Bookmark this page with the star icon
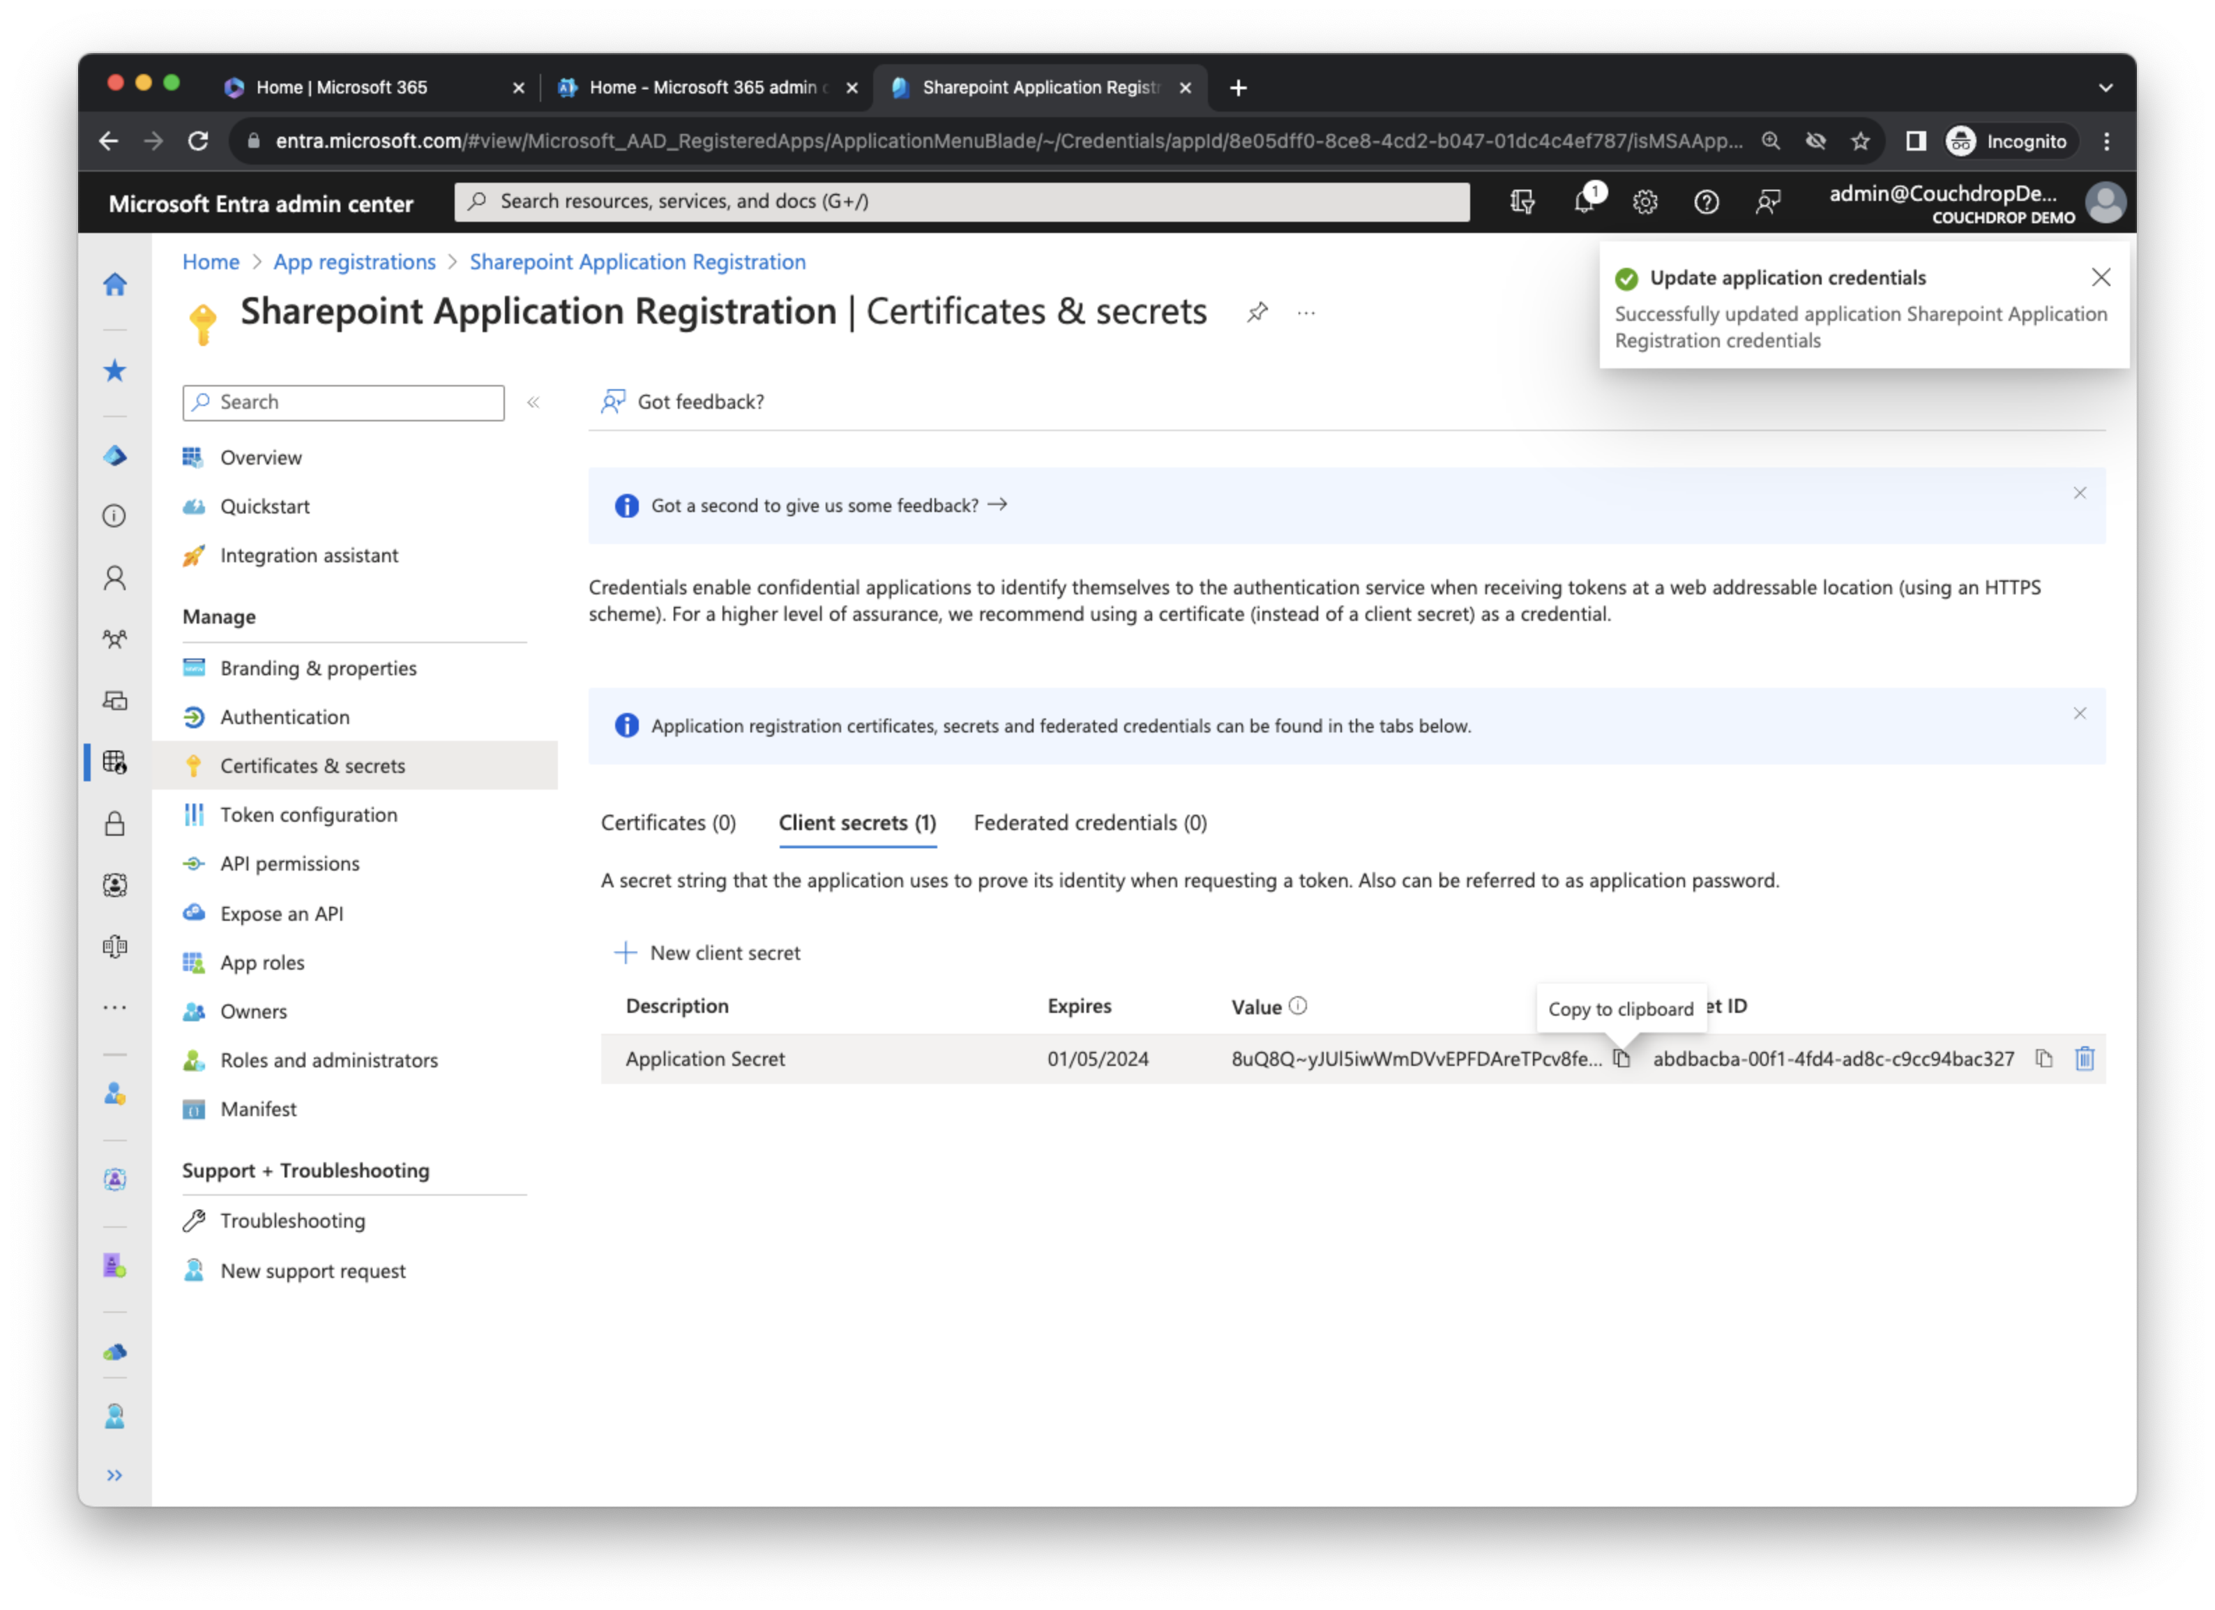Viewport: 2215px width, 1610px height. (x=1861, y=142)
